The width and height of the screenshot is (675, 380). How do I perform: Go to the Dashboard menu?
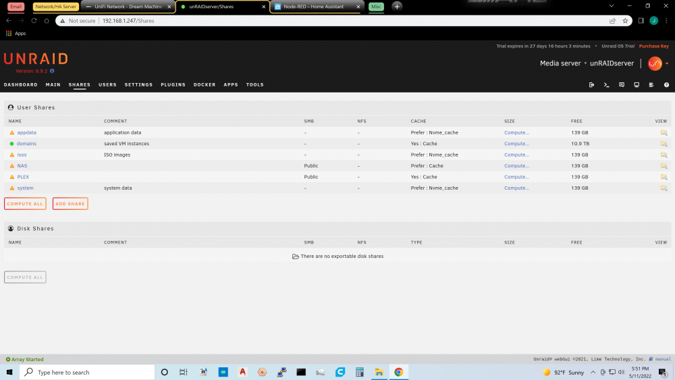point(21,85)
